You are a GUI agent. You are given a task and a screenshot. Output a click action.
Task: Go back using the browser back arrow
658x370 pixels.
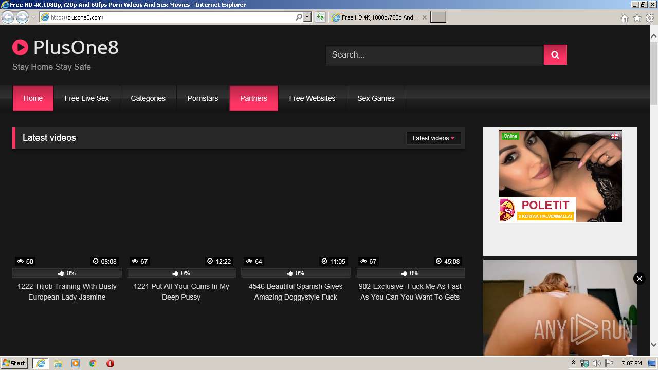8,17
